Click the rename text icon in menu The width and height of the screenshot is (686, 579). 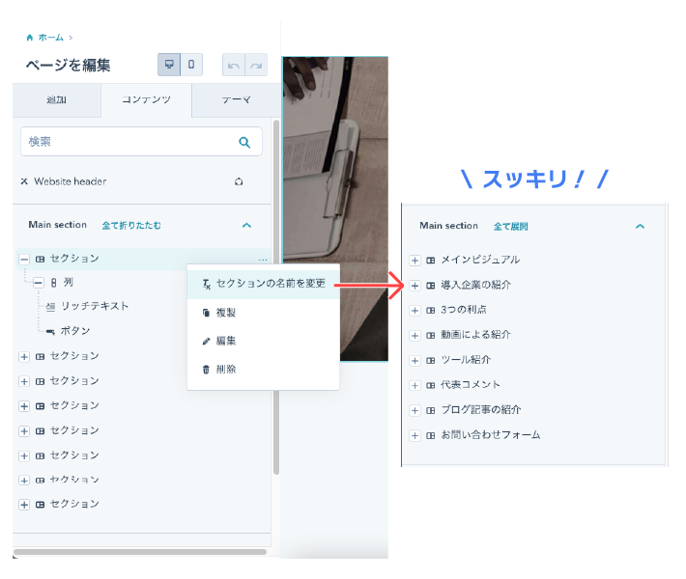[206, 285]
